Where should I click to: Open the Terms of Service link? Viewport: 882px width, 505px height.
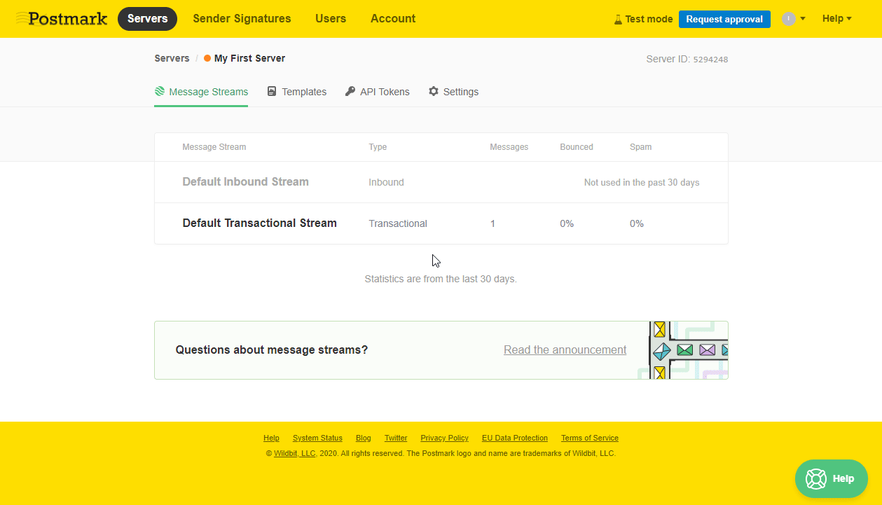pos(590,438)
